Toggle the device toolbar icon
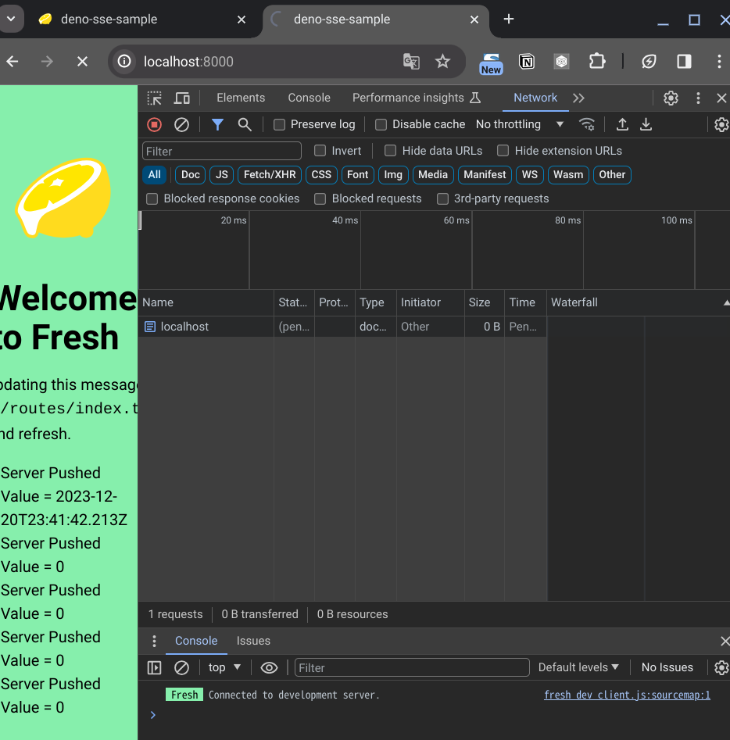 [x=182, y=98]
